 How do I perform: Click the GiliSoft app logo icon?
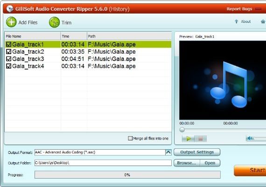(10, 9)
